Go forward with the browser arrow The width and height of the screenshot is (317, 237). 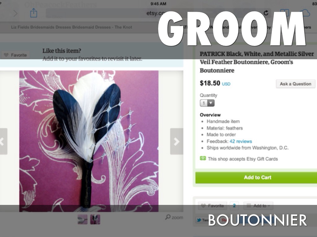(x=15, y=13)
